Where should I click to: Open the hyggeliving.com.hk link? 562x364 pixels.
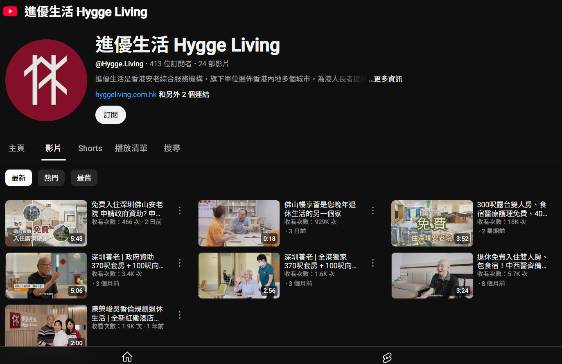pos(126,95)
